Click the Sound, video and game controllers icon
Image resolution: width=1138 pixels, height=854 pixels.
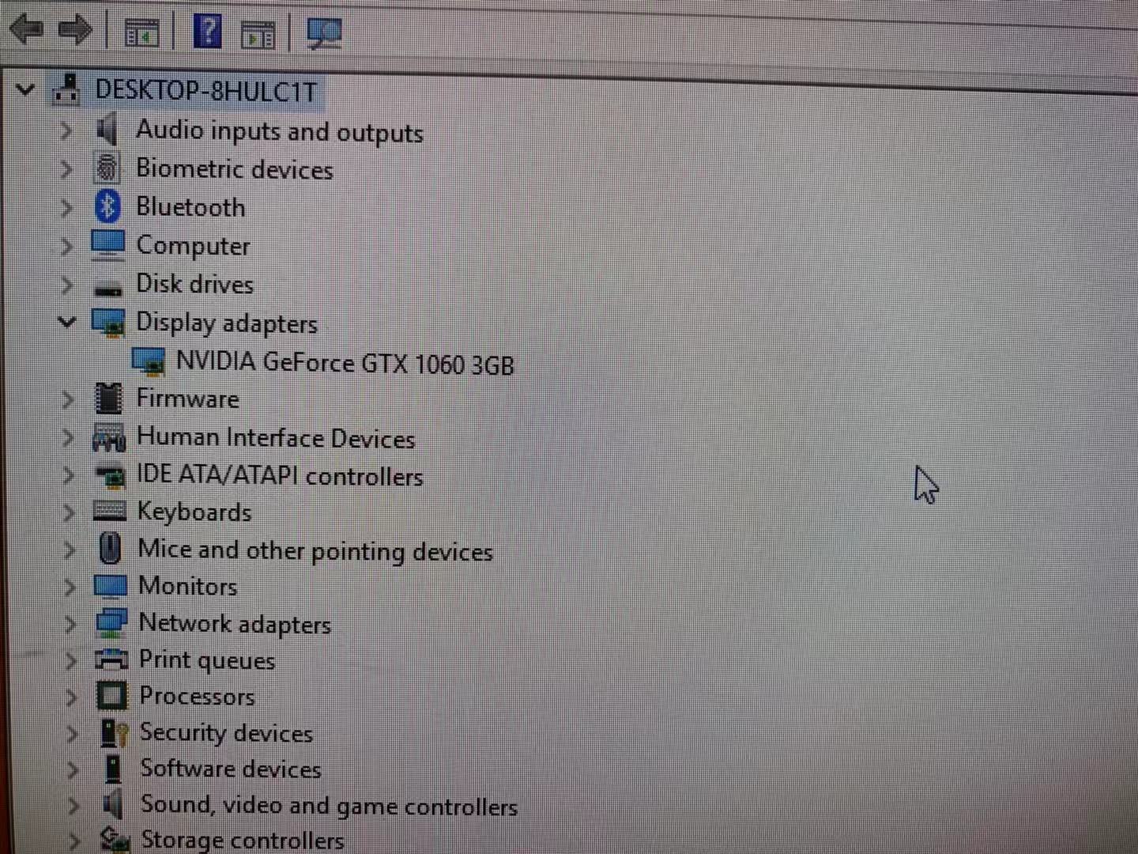tap(113, 804)
